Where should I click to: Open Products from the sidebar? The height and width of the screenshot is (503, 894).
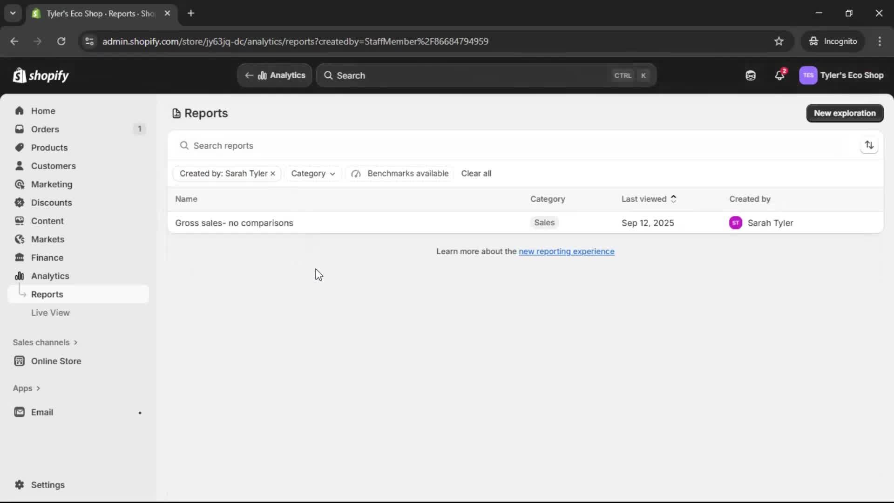(x=49, y=147)
